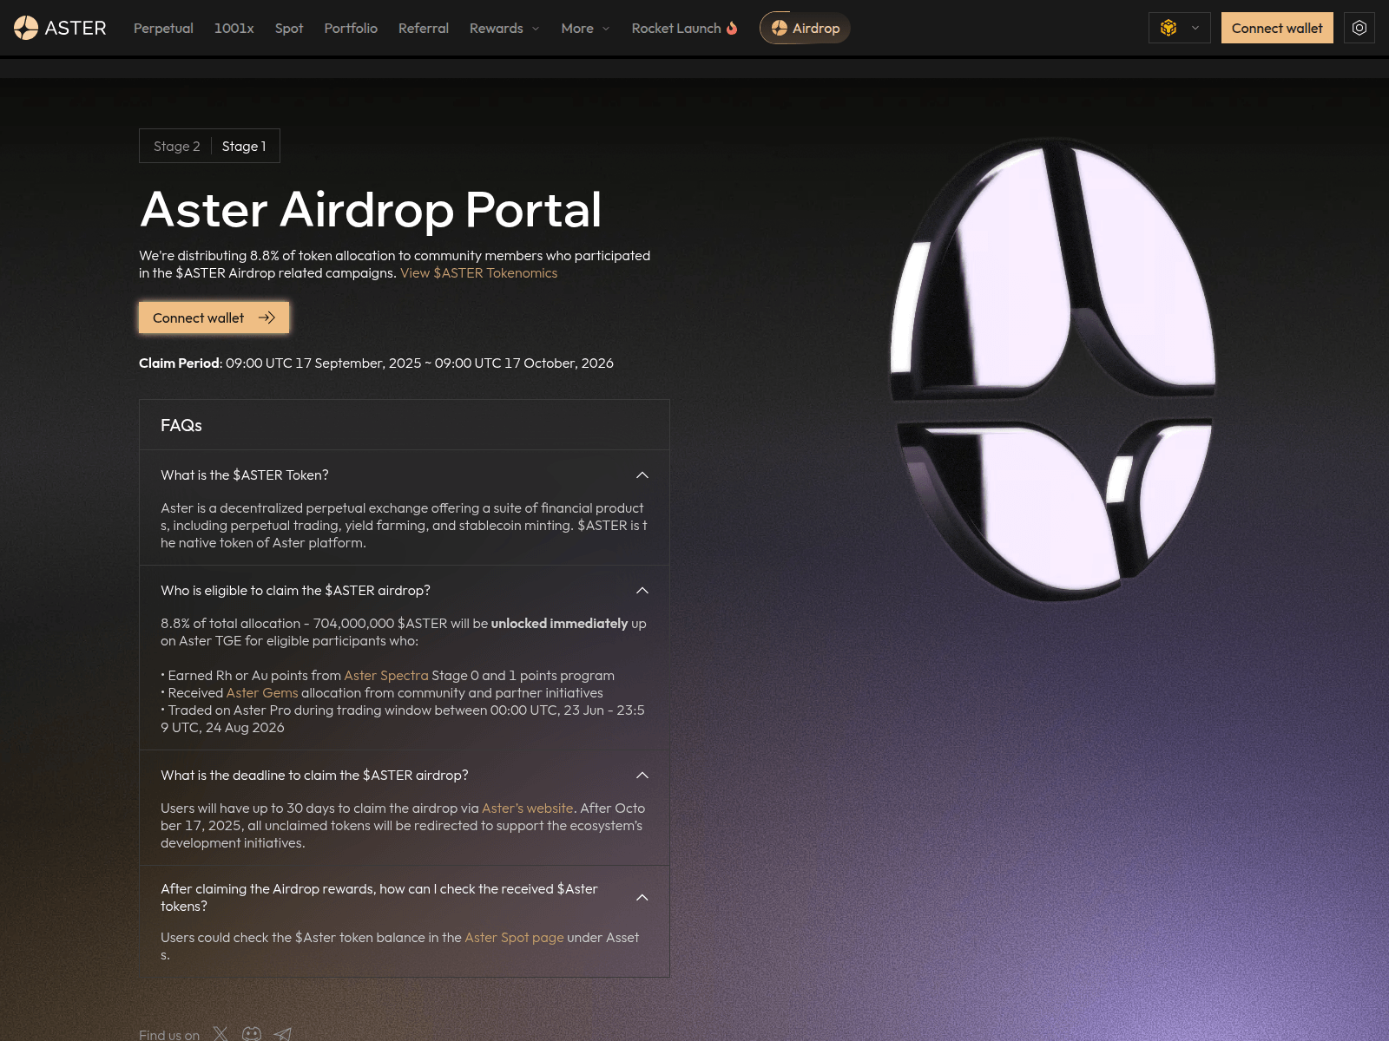Click the ASTER logo in header
The image size is (1389, 1041).
click(60, 28)
